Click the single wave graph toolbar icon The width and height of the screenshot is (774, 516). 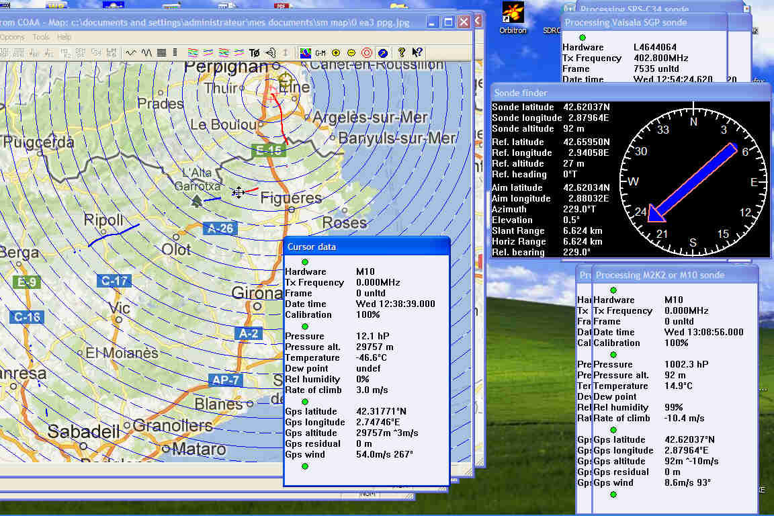click(x=131, y=52)
